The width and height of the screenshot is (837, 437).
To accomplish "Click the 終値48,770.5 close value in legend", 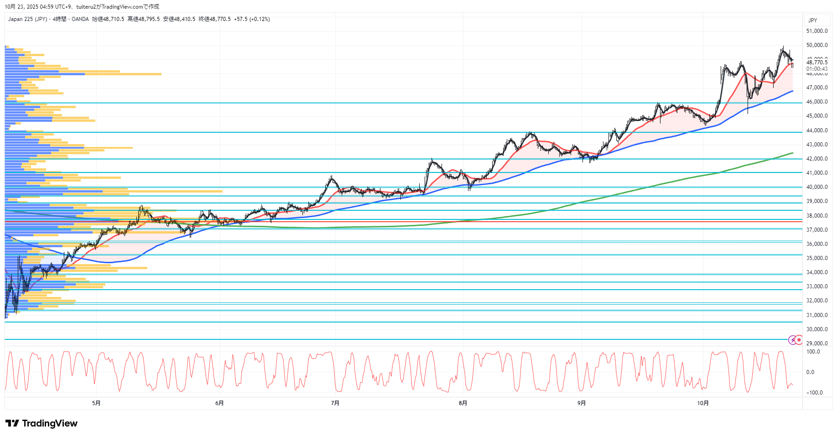I will pyautogui.click(x=215, y=19).
